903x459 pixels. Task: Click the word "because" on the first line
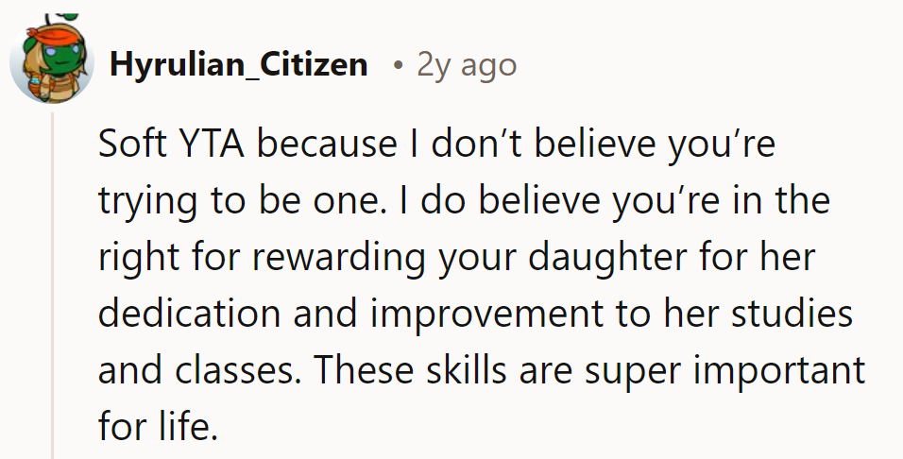[327, 144]
